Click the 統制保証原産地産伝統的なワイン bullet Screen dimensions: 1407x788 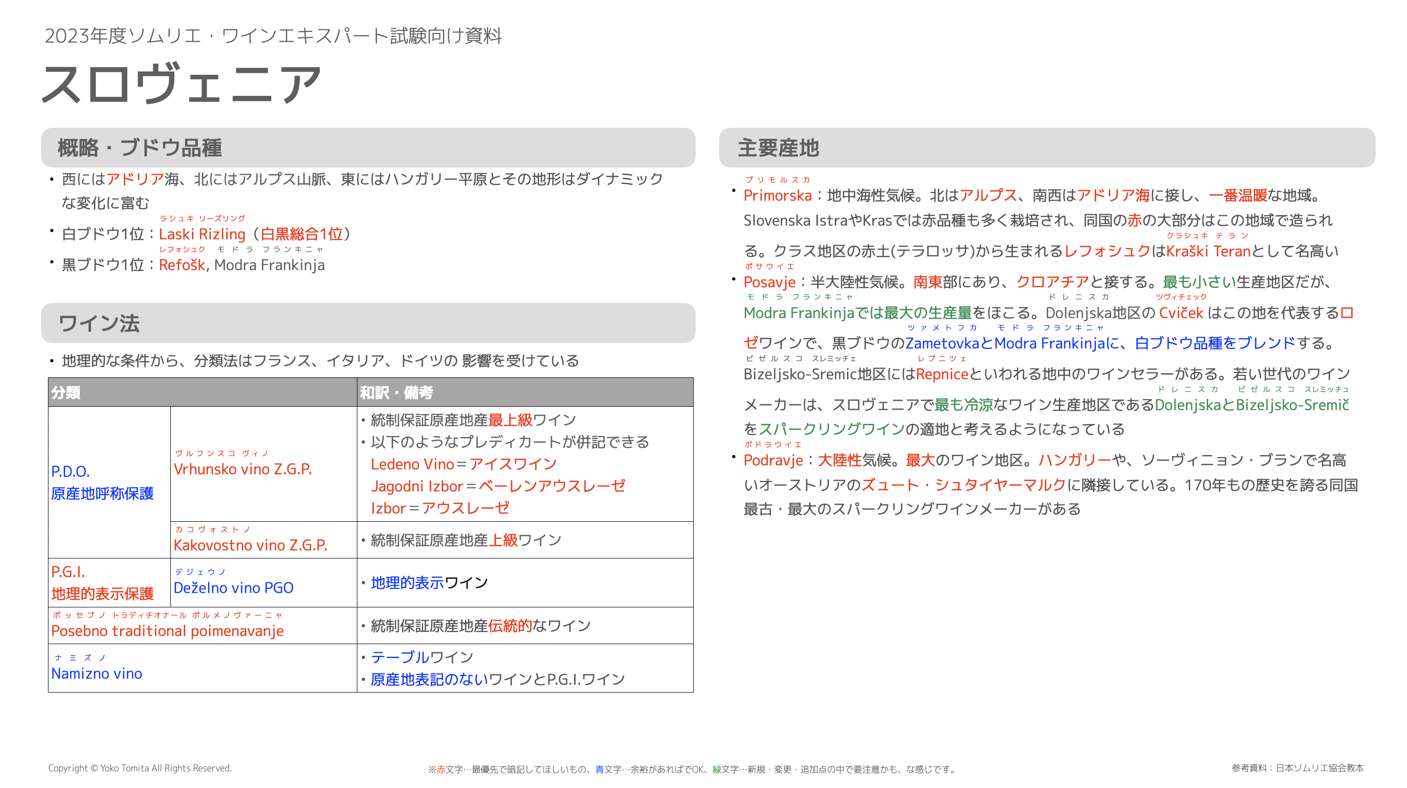point(476,626)
